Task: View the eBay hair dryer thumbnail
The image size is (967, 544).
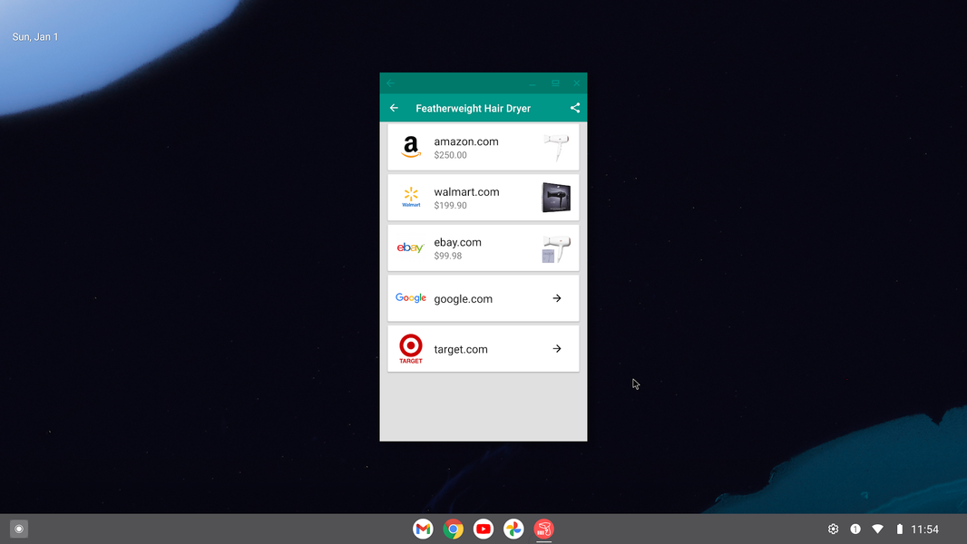Action: tap(555, 248)
